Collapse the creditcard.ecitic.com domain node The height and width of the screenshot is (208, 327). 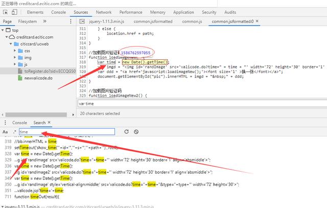pyautogui.click(x=7, y=37)
